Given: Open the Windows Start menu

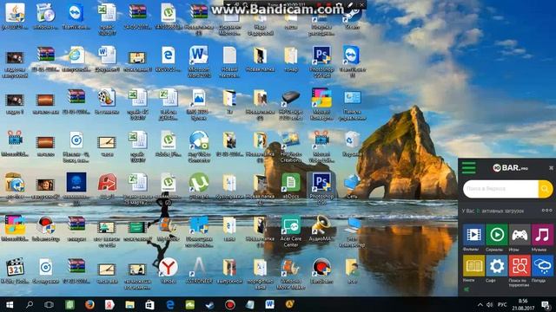Looking at the screenshot, I should coord(10,304).
